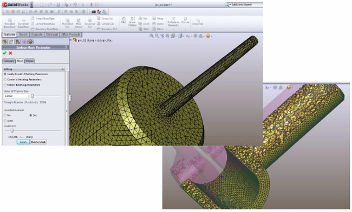Image resolution: width=352 pixels, height=212 pixels.
Task: Collapse the Setting section header arrow
Action: pyautogui.click(x=63, y=69)
